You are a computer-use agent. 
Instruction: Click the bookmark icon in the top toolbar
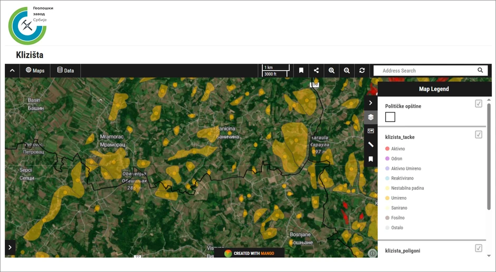[301, 70]
